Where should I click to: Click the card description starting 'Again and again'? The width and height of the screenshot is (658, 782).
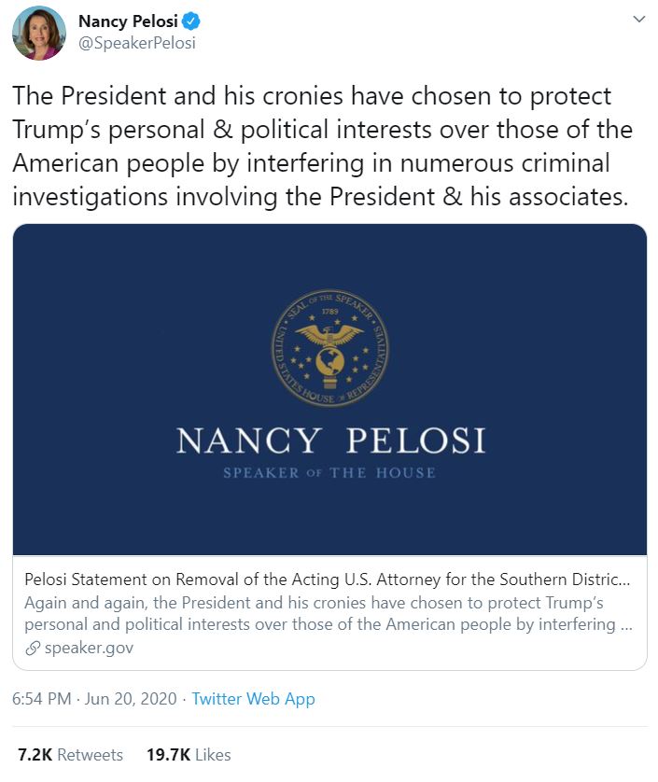click(x=320, y=613)
